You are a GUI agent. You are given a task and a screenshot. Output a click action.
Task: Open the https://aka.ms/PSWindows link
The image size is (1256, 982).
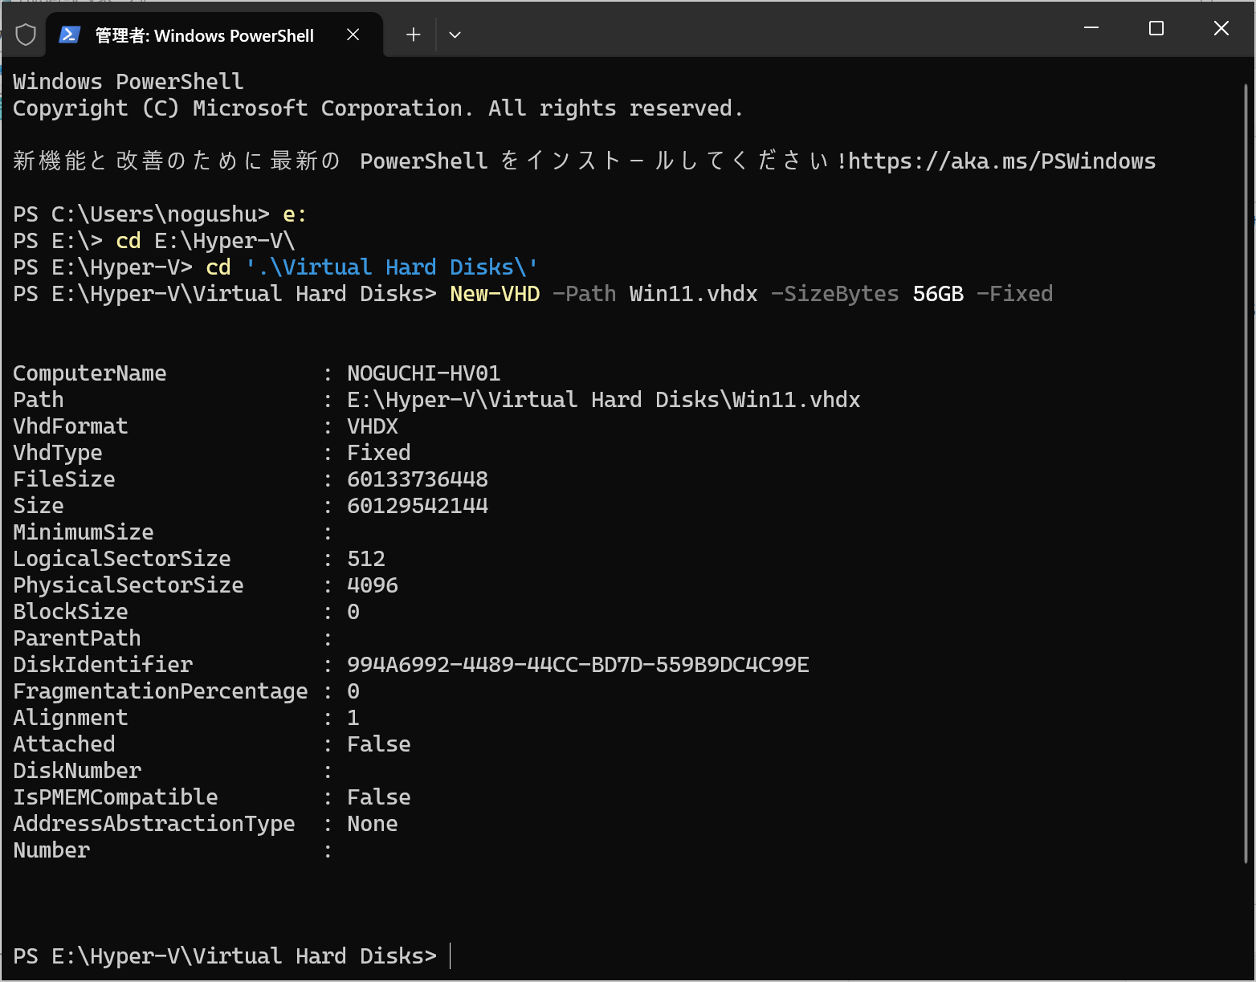[1002, 161]
